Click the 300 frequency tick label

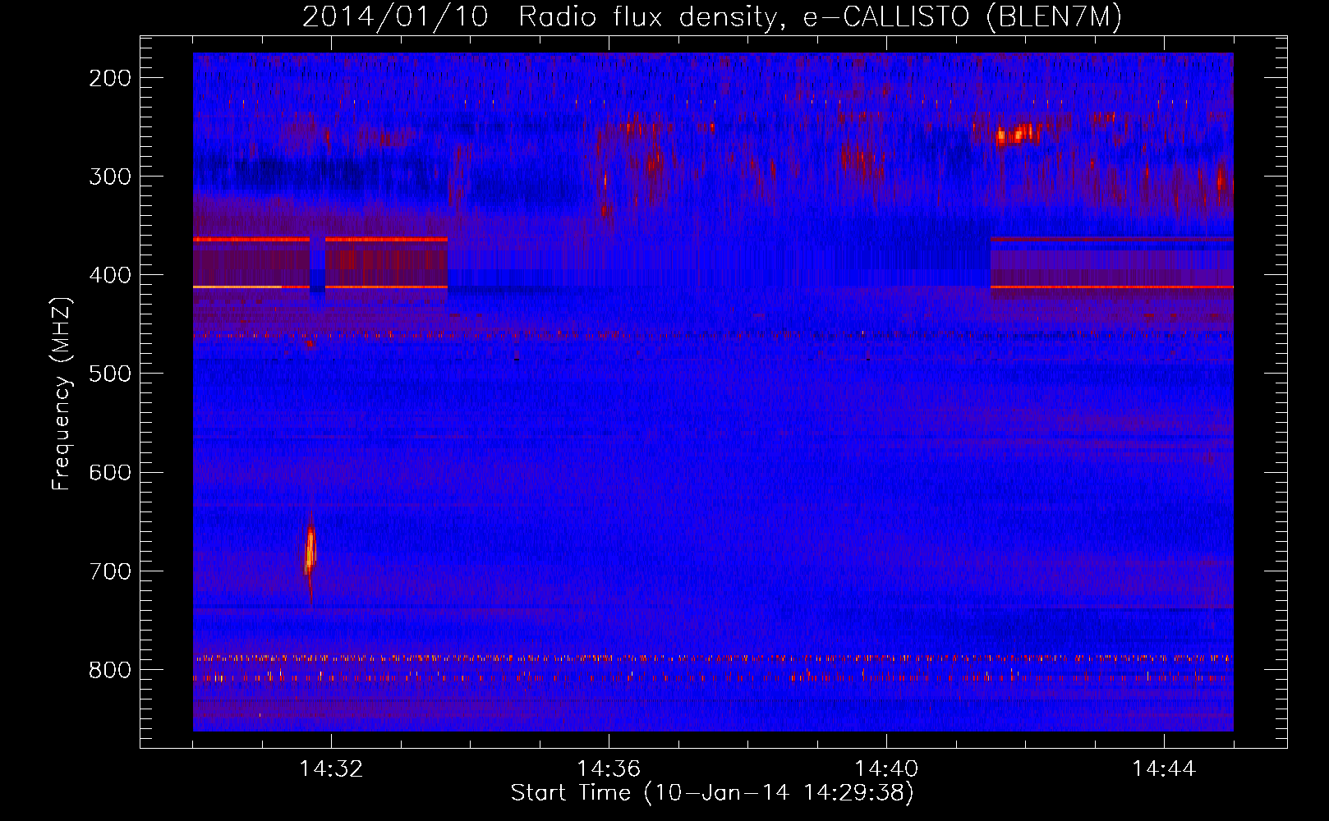coord(110,177)
